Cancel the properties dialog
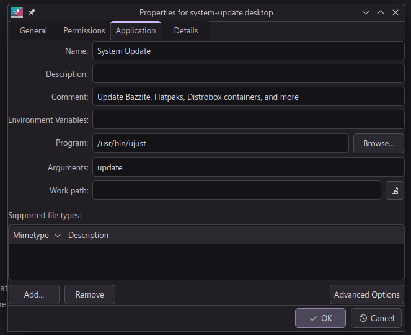 [x=376, y=318]
